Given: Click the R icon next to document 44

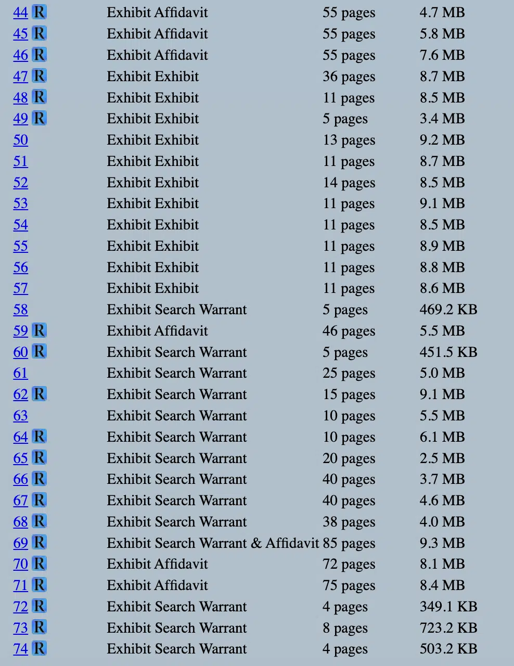Looking at the screenshot, I should 40,12.
